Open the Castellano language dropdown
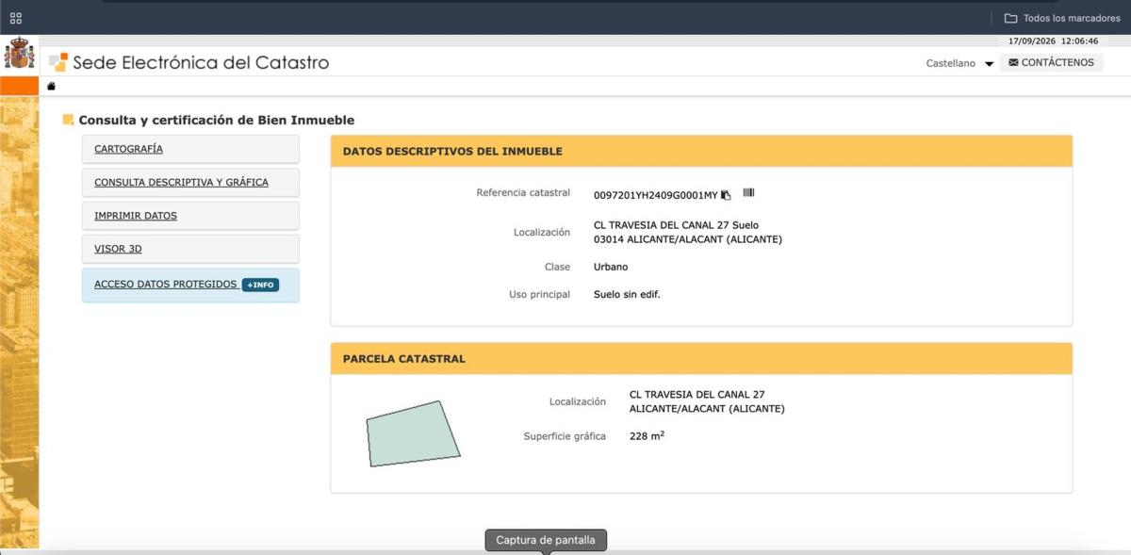 [x=959, y=63]
